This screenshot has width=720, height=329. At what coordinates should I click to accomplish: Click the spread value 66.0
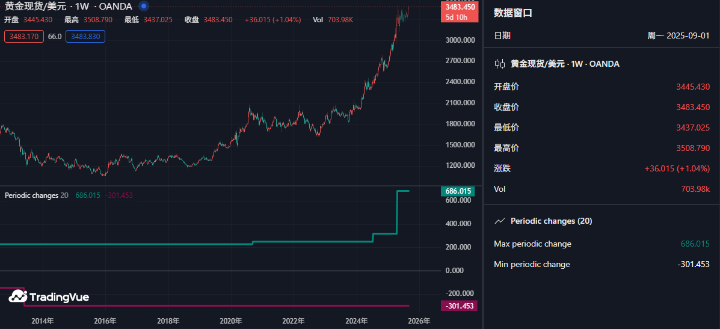(55, 37)
